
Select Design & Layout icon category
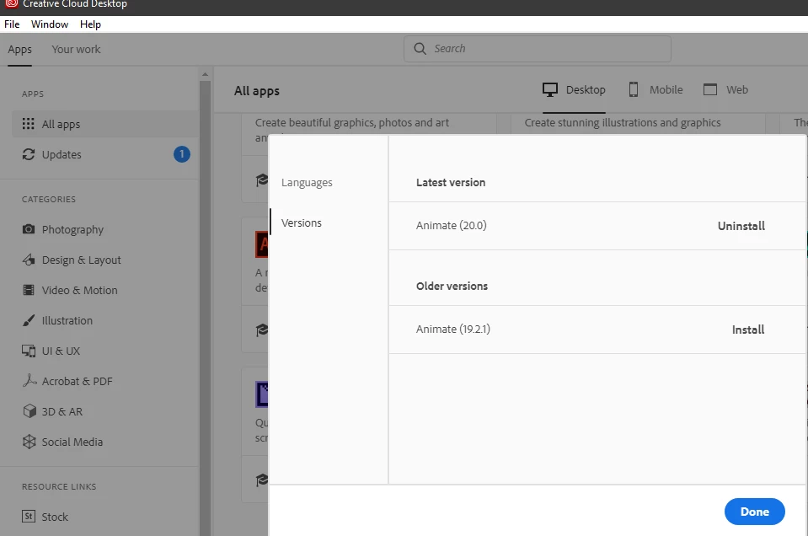pyautogui.click(x=29, y=260)
